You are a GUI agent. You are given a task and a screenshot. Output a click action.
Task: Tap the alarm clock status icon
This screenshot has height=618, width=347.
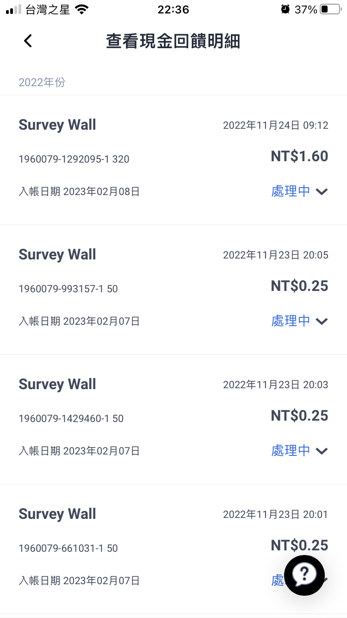pos(285,9)
